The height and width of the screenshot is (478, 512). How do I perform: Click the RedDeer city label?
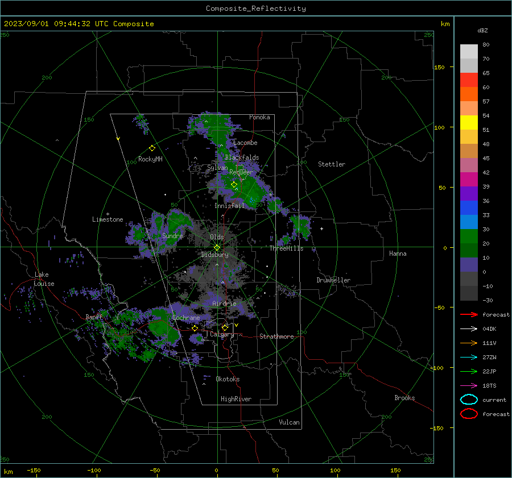241,172
